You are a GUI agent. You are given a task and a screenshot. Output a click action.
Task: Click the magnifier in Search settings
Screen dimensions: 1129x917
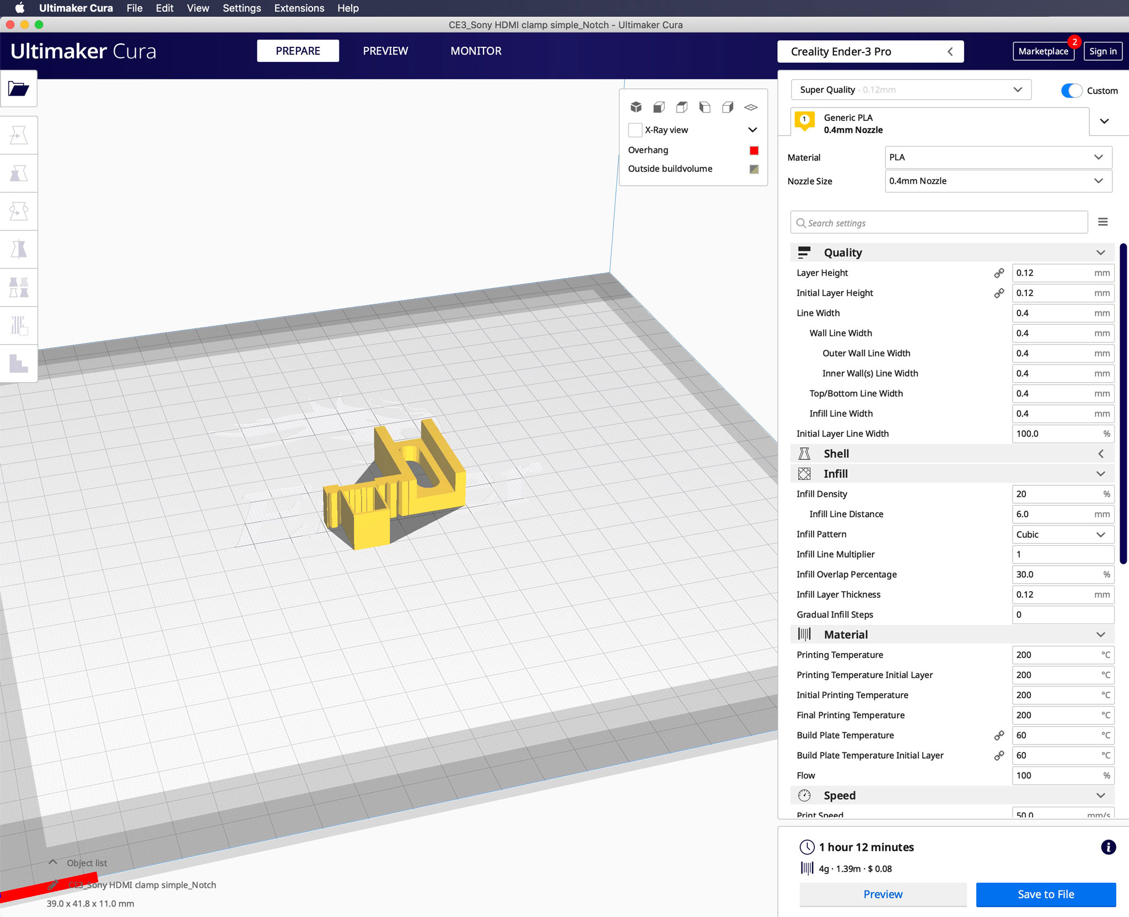[x=801, y=223]
